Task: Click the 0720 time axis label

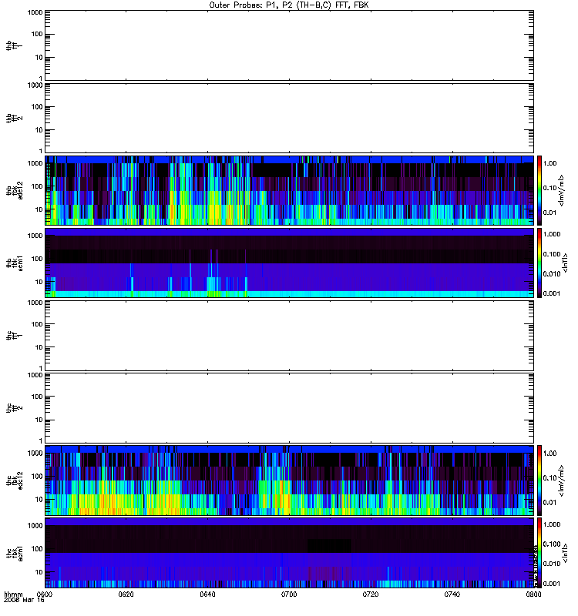Action: [x=371, y=594]
